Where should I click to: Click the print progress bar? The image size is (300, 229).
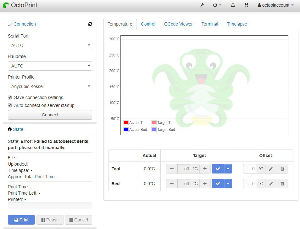pyautogui.click(x=50, y=206)
